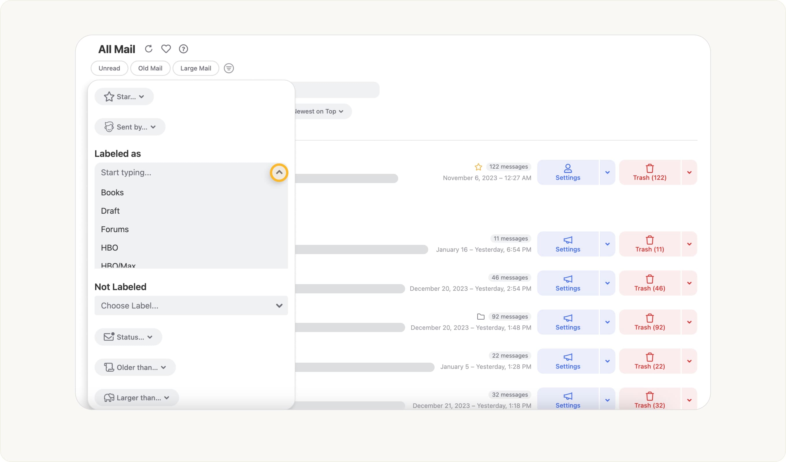Image resolution: width=786 pixels, height=462 pixels.
Task: Click the filter icon next to Large Mail
Action: click(x=229, y=68)
